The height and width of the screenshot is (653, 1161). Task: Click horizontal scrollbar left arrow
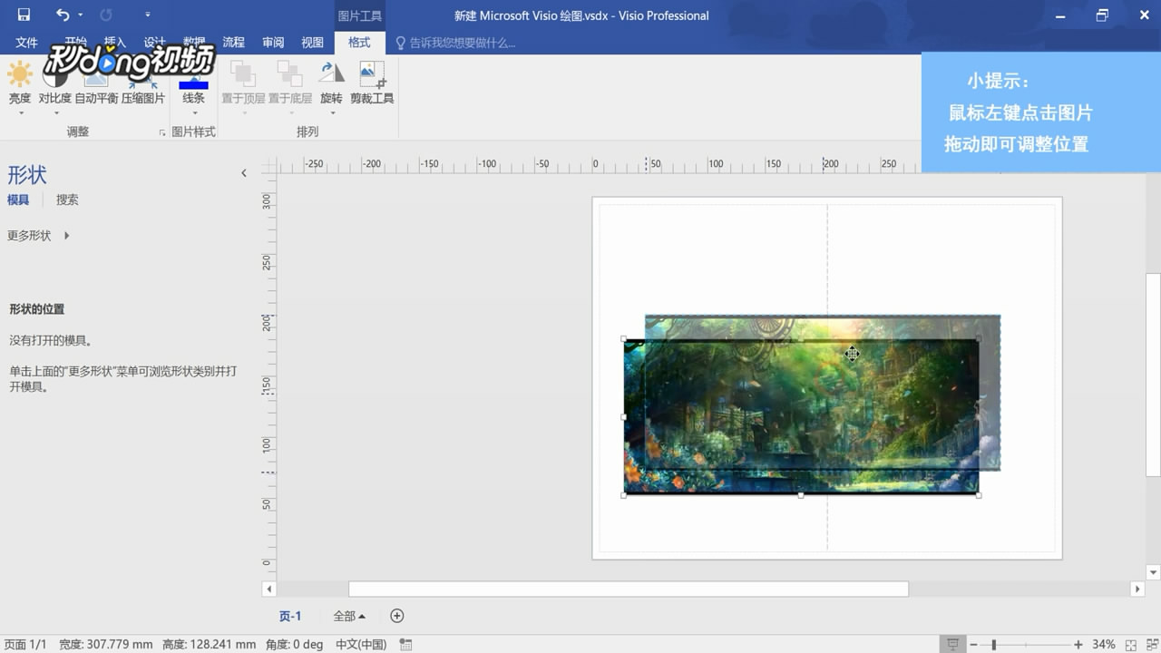(268, 589)
